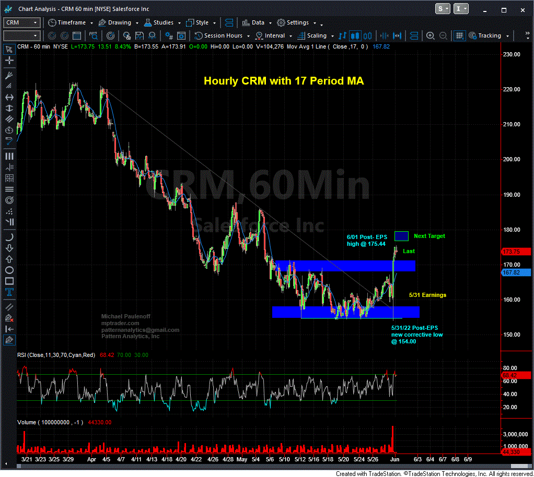Click the 167.82 moving average price label
Viewport: 534px width, 477px height.
pyautogui.click(x=516, y=272)
